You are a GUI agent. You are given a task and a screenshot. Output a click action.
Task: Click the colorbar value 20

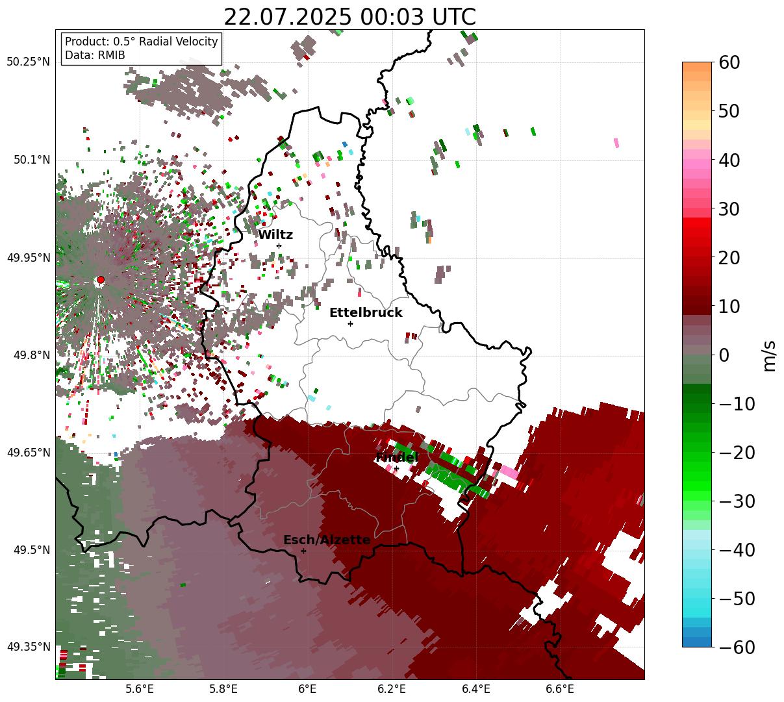[729, 258]
